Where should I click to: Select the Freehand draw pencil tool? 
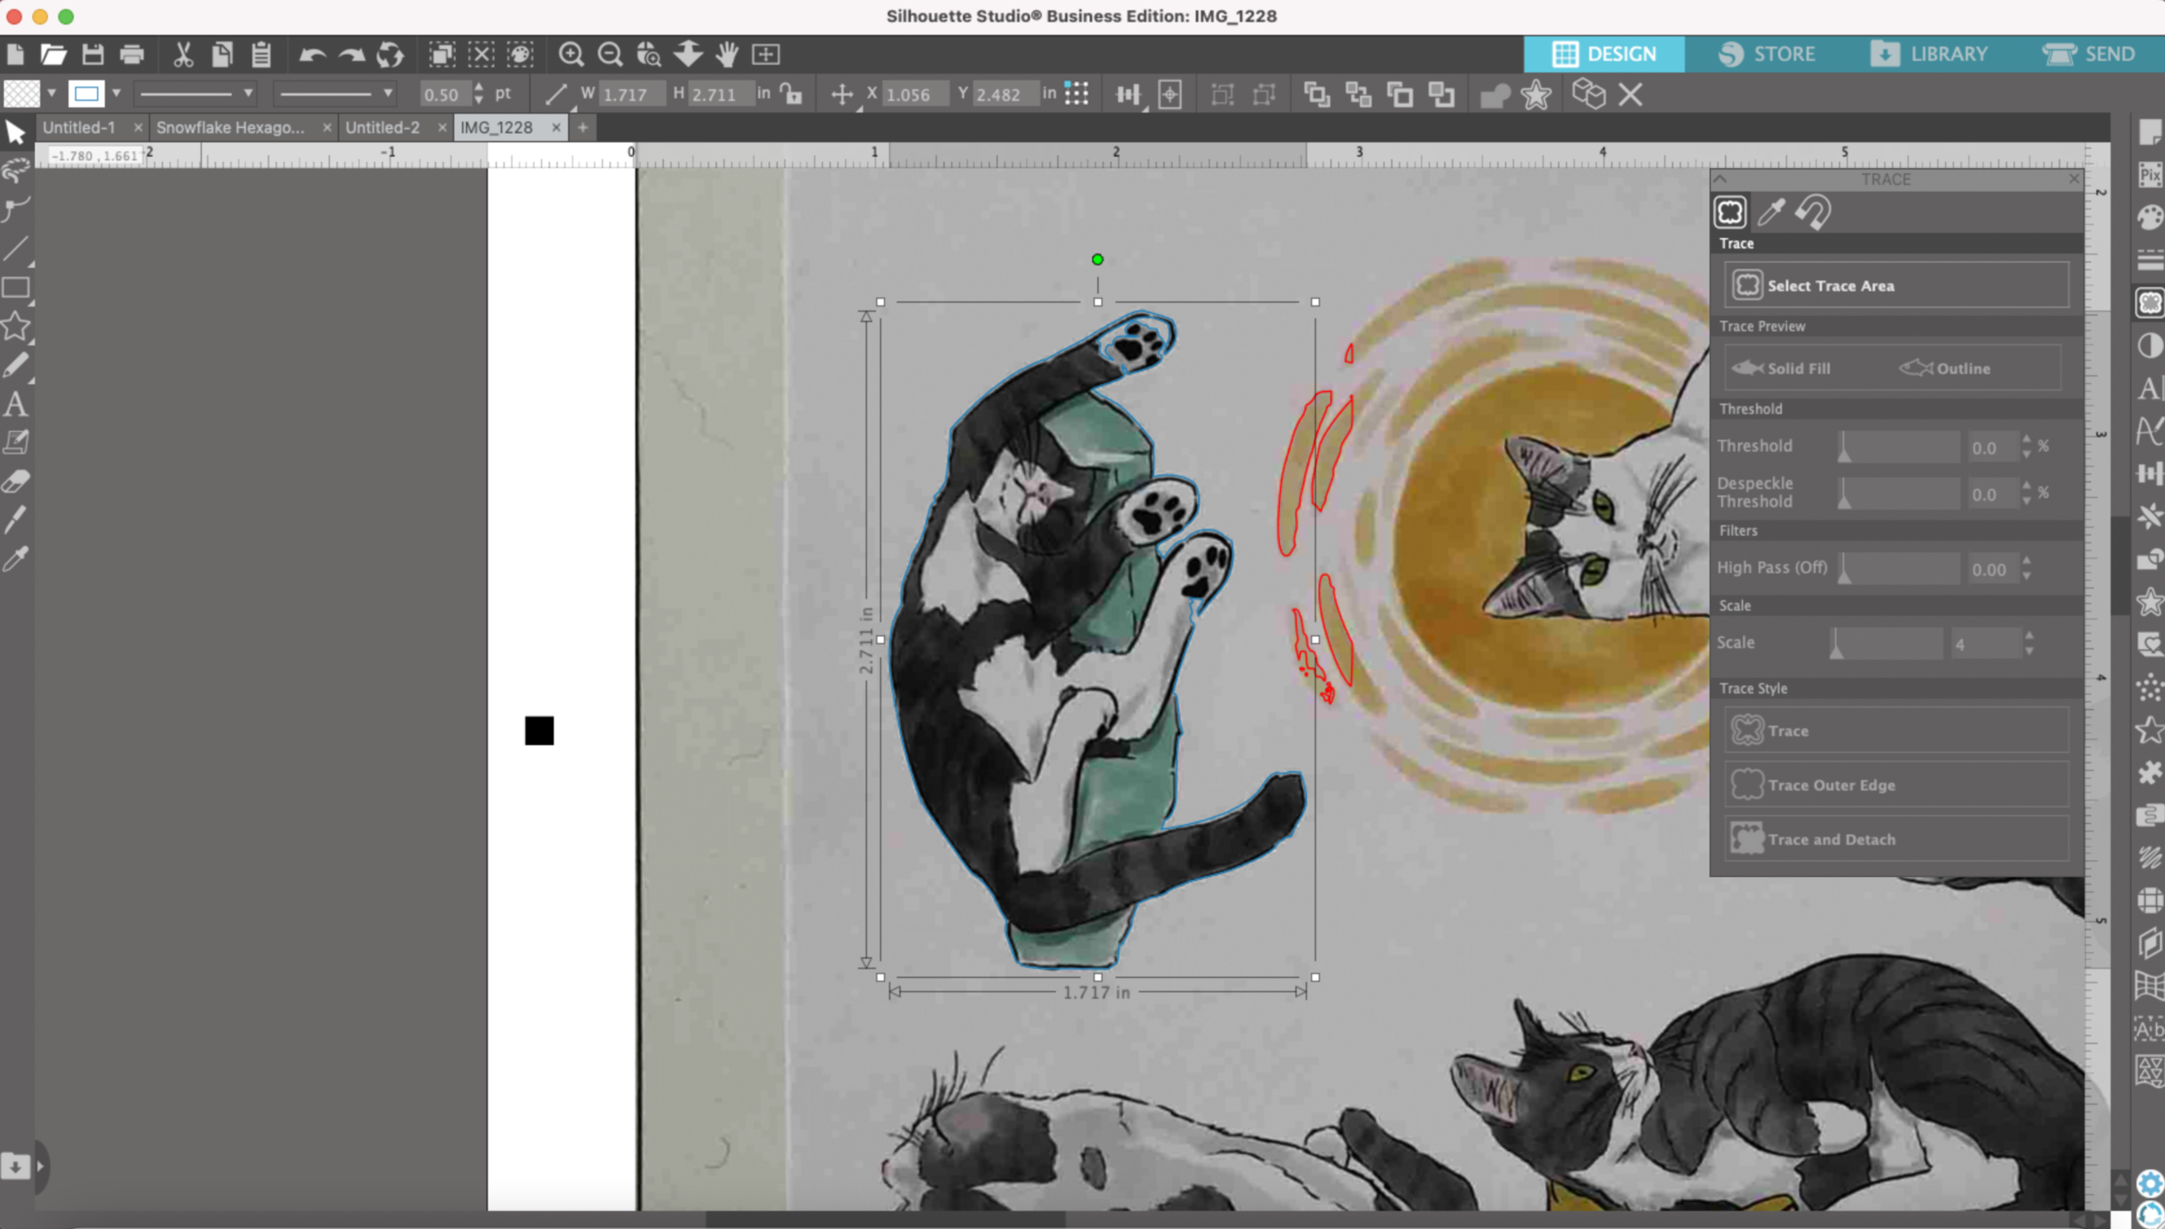pos(16,365)
